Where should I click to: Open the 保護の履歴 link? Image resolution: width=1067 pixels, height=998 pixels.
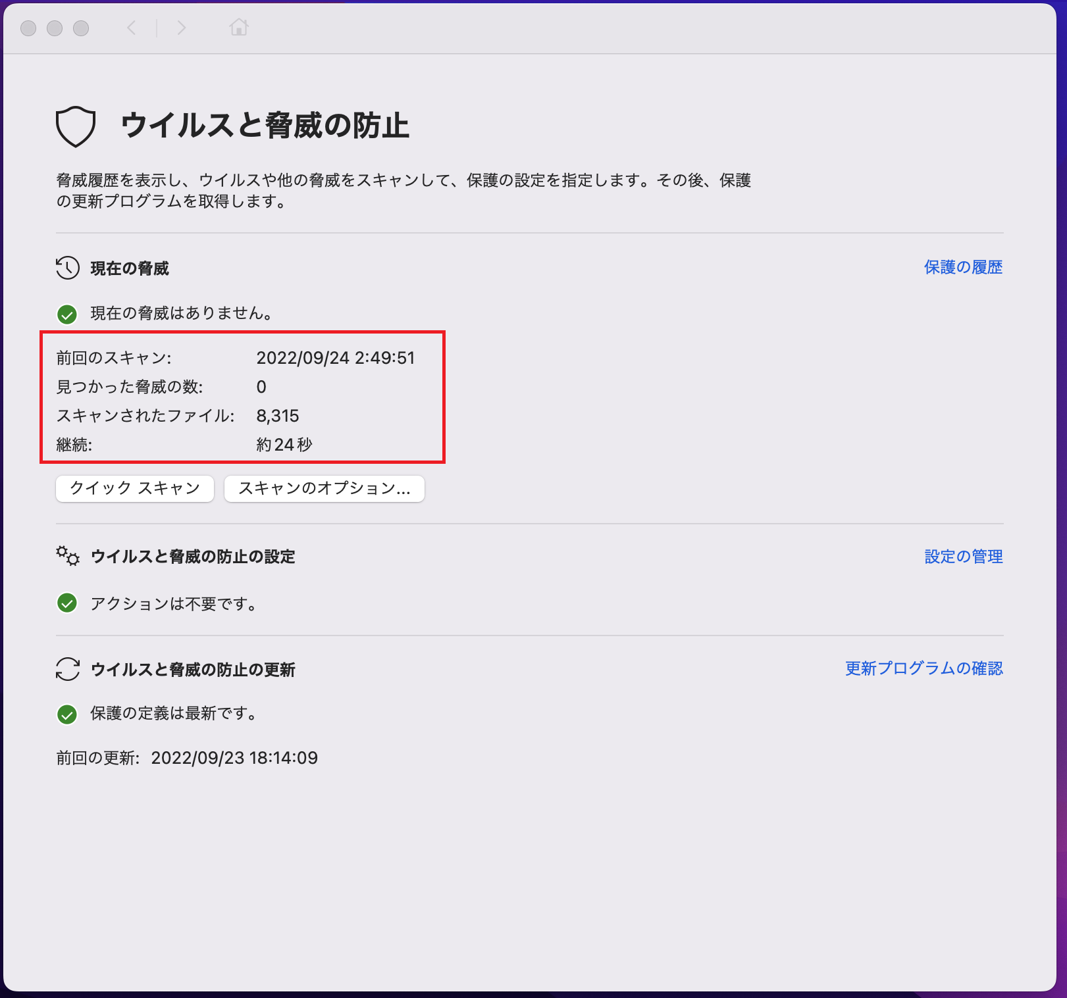(963, 267)
